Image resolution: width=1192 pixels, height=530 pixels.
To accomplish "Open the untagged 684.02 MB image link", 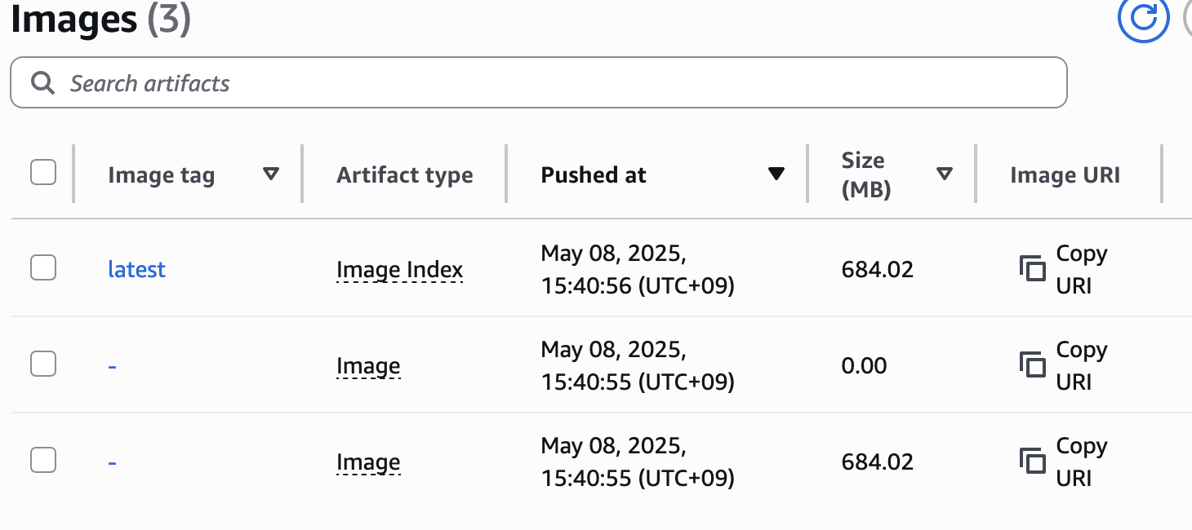I will (x=112, y=462).
